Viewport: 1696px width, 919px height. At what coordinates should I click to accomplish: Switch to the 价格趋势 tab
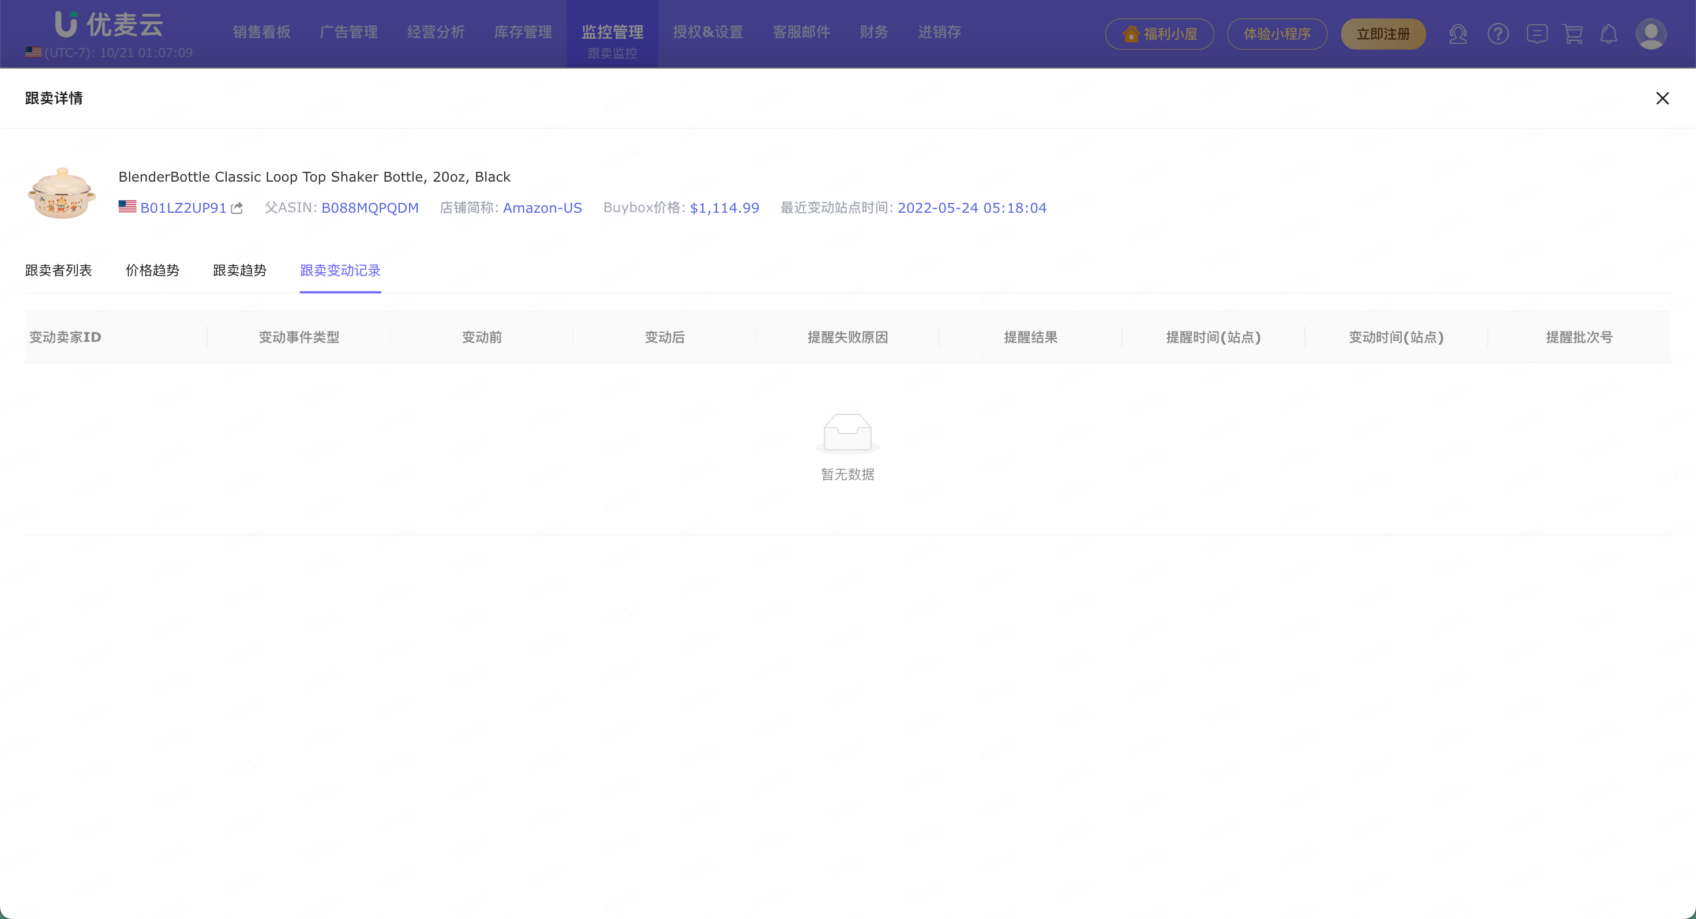coord(152,270)
